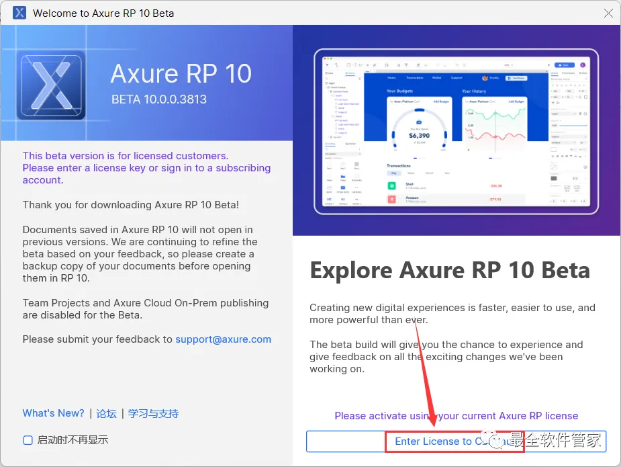Open the 论坛 forum link

(107, 413)
